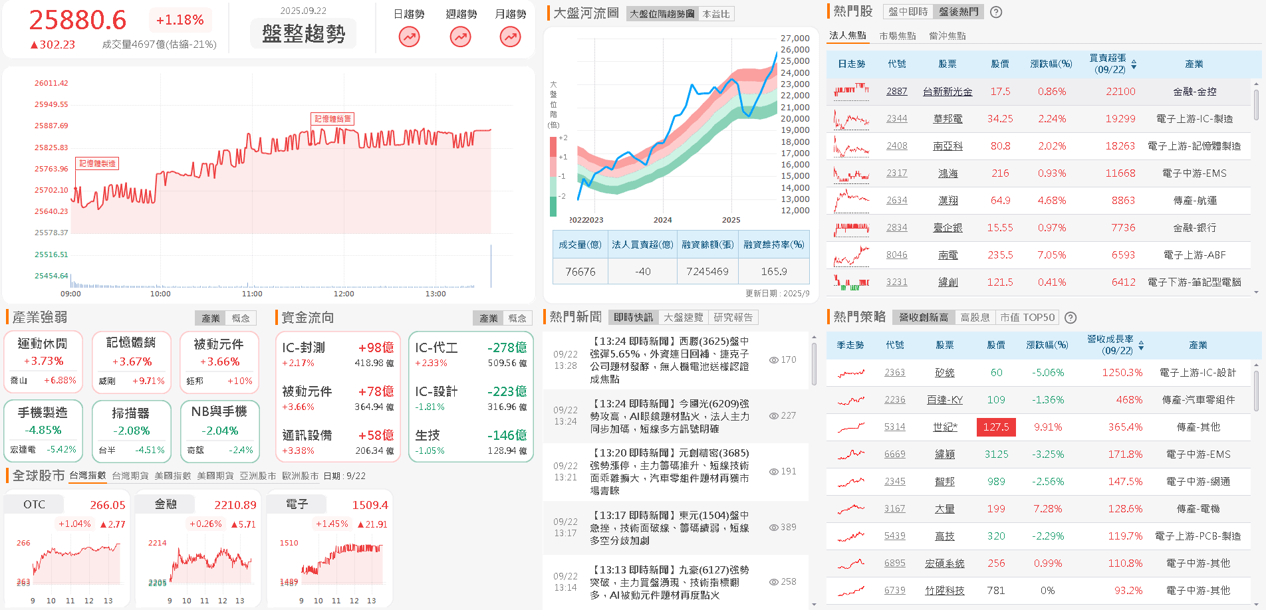Open the 南電 daily sparkline chart
1266x610 pixels.
851,255
